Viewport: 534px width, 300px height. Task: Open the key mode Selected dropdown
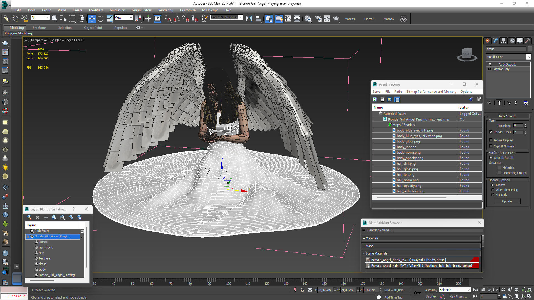pos(455,290)
